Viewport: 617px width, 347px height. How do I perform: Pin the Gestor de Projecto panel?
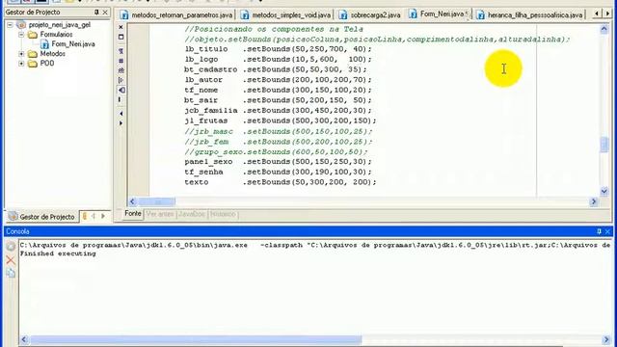96,13
